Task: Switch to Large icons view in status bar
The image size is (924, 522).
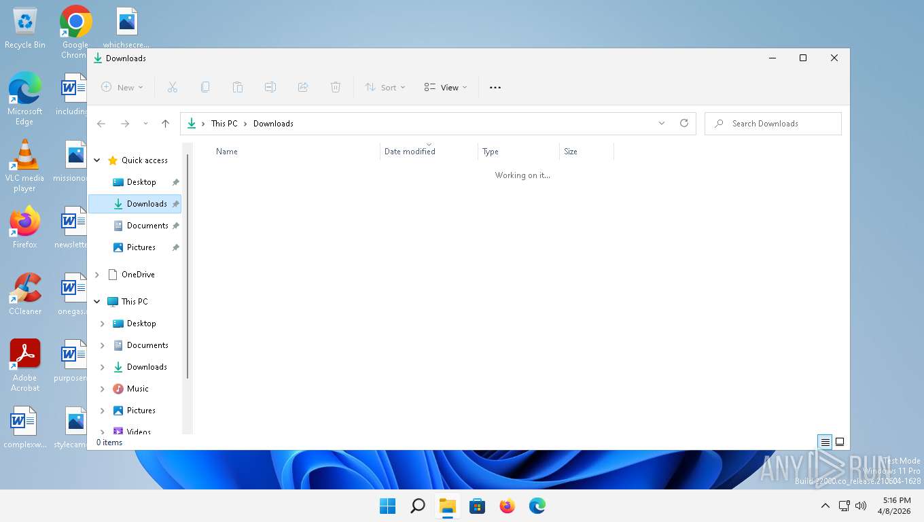Action: click(840, 442)
